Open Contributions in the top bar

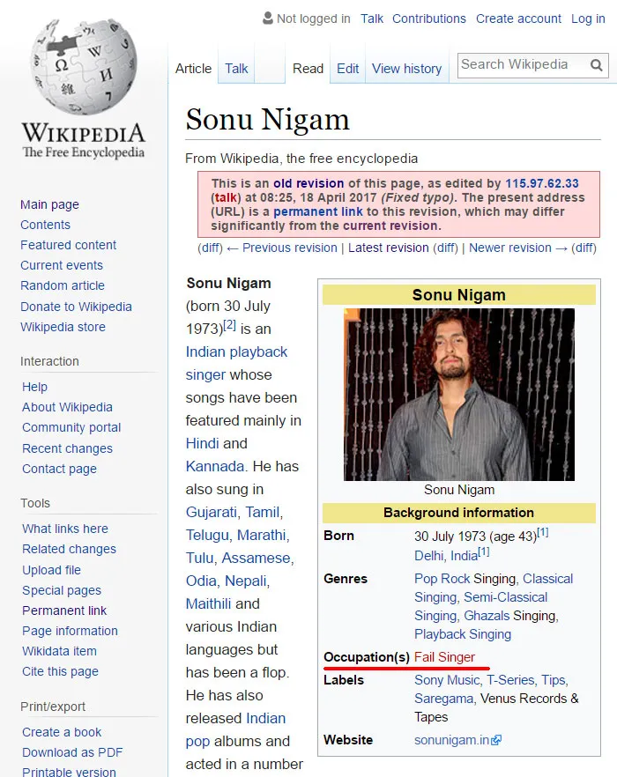tap(429, 18)
